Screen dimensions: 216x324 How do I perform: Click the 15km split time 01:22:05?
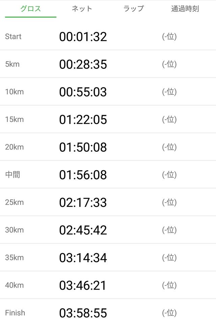click(83, 119)
